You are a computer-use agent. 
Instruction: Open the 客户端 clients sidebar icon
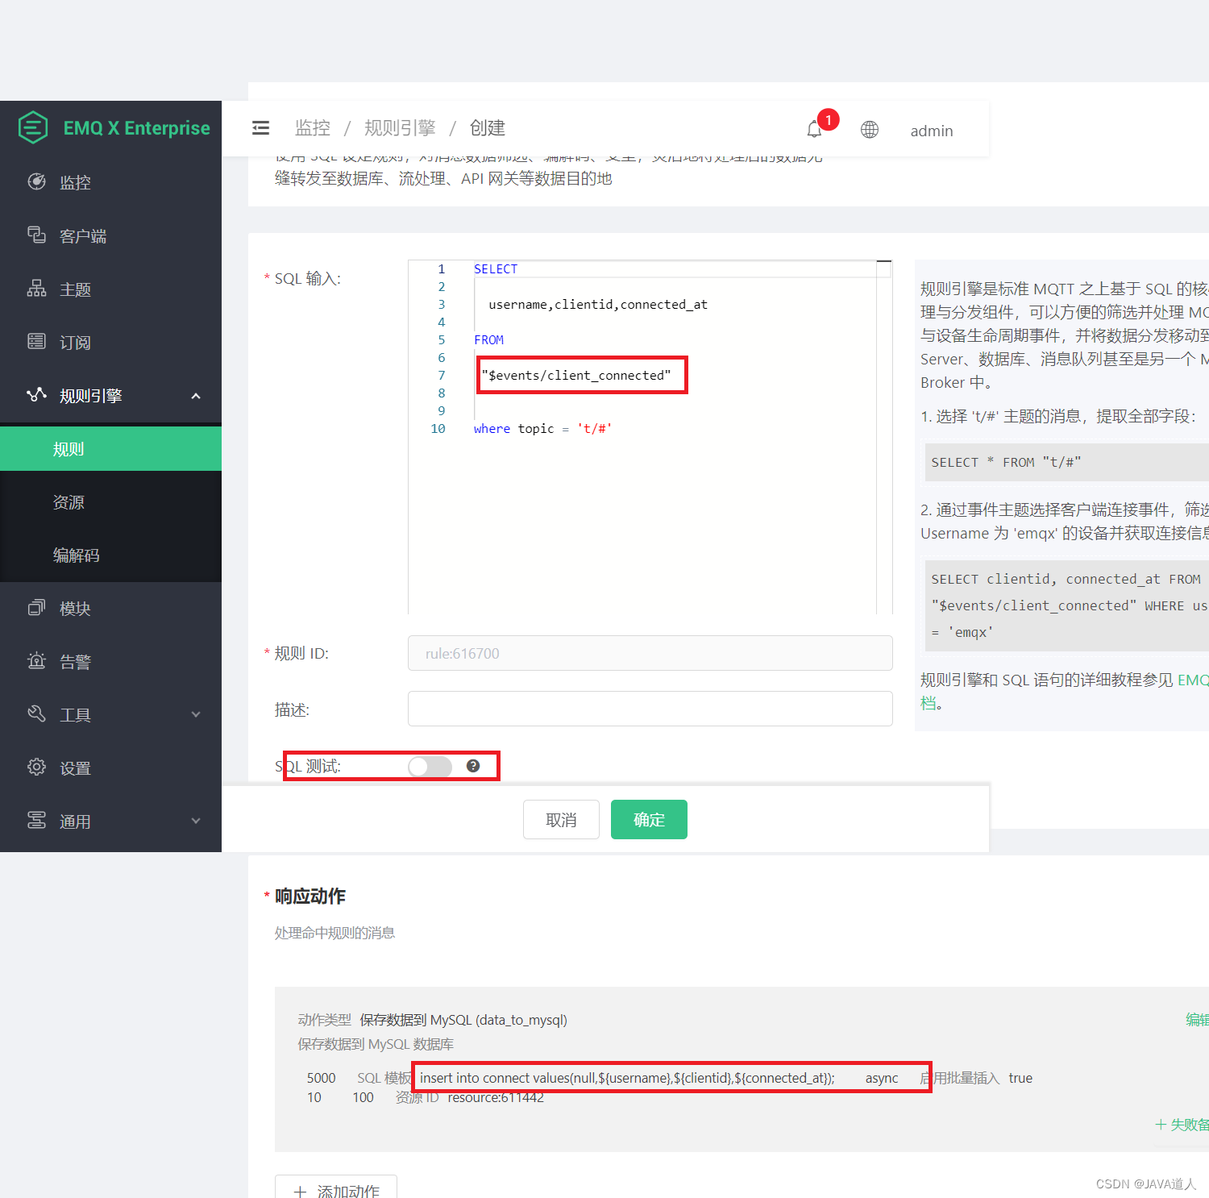pyautogui.click(x=36, y=235)
